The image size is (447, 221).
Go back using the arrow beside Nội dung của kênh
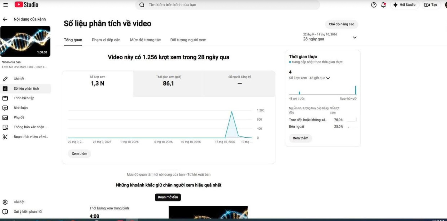tap(5, 19)
